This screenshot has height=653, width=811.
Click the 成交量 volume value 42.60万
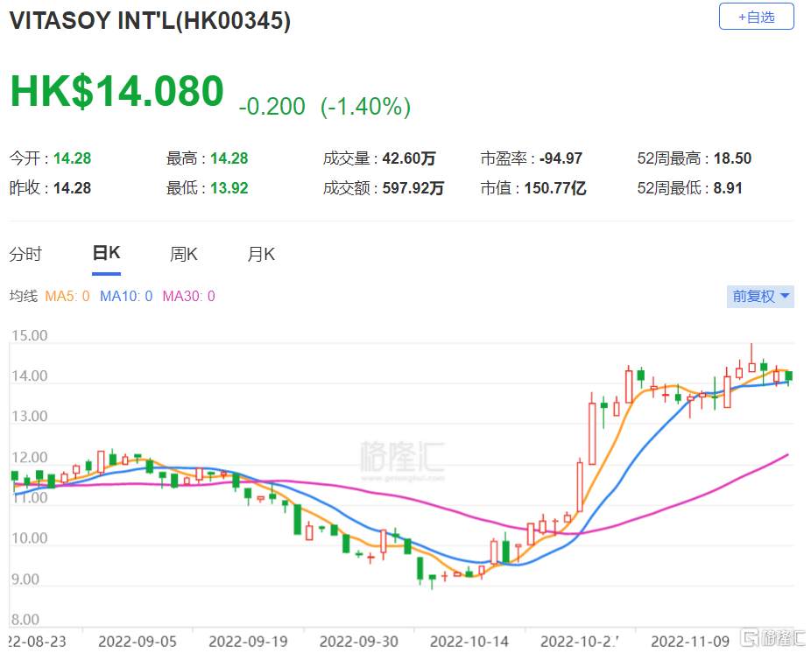pos(409,158)
